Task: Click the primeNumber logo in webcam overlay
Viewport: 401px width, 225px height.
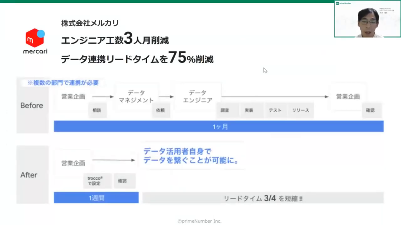Action: click(x=343, y=3)
